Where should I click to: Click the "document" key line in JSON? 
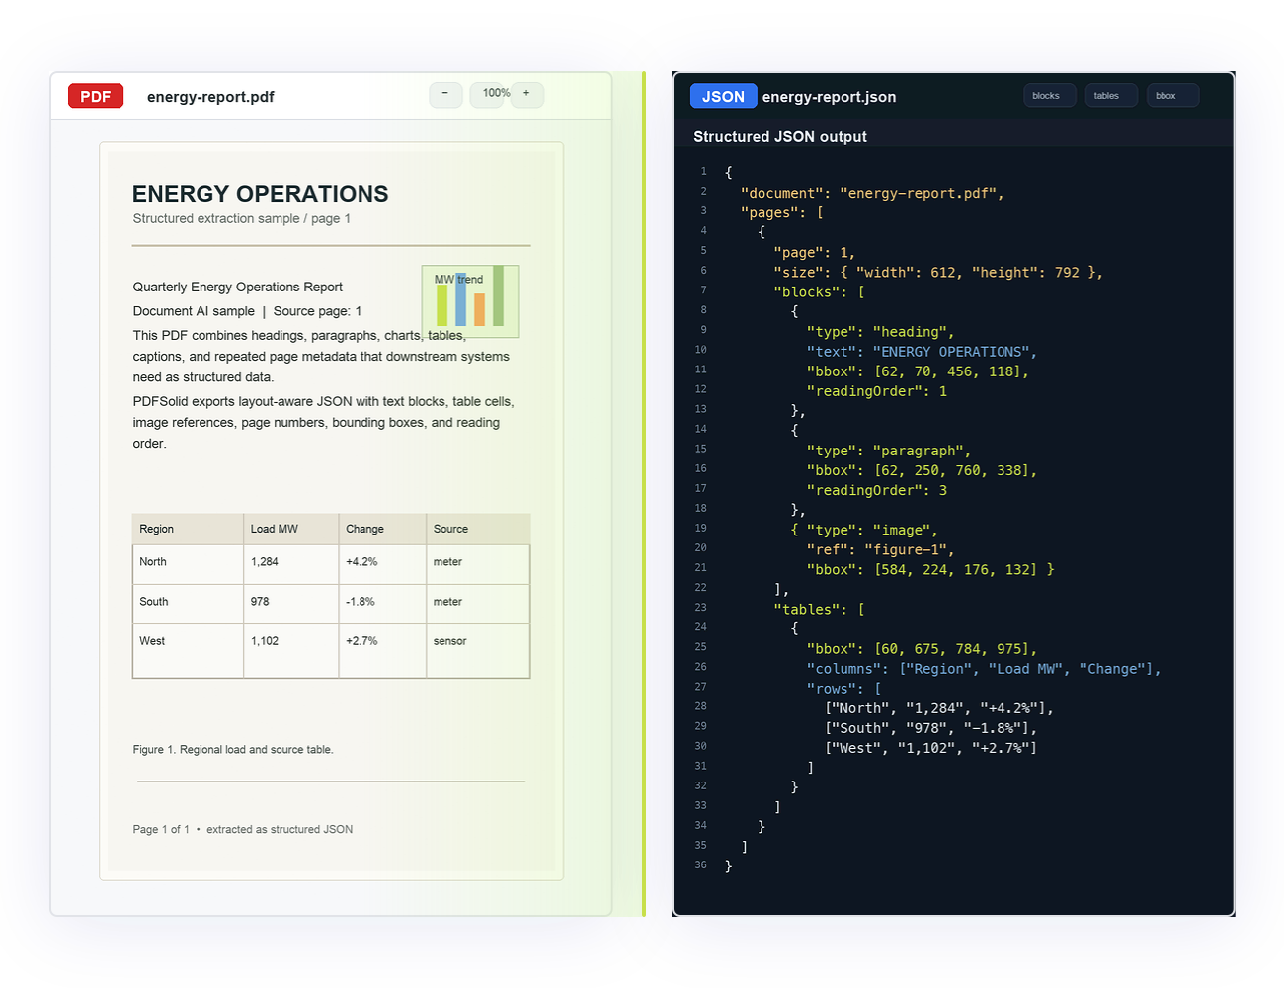872,194
